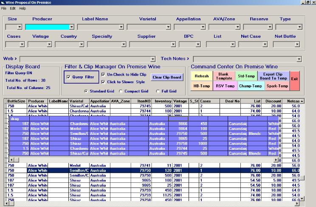Select the Full Grid radio button
This screenshot has height=207, width=316.
pos(158,91)
